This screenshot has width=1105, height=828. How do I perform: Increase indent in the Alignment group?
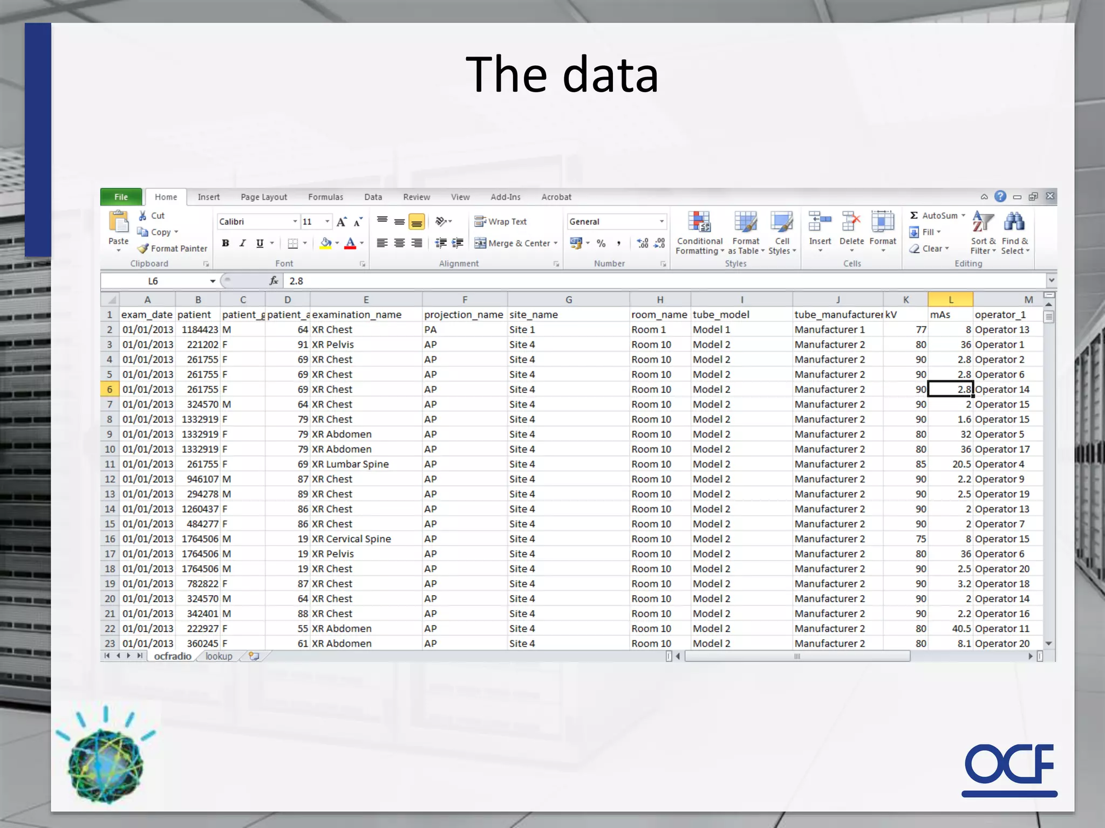pyautogui.click(x=458, y=243)
